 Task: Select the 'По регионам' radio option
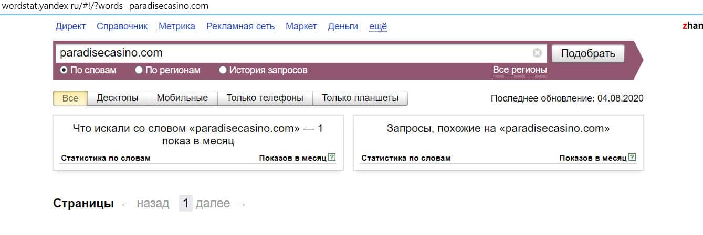139,70
